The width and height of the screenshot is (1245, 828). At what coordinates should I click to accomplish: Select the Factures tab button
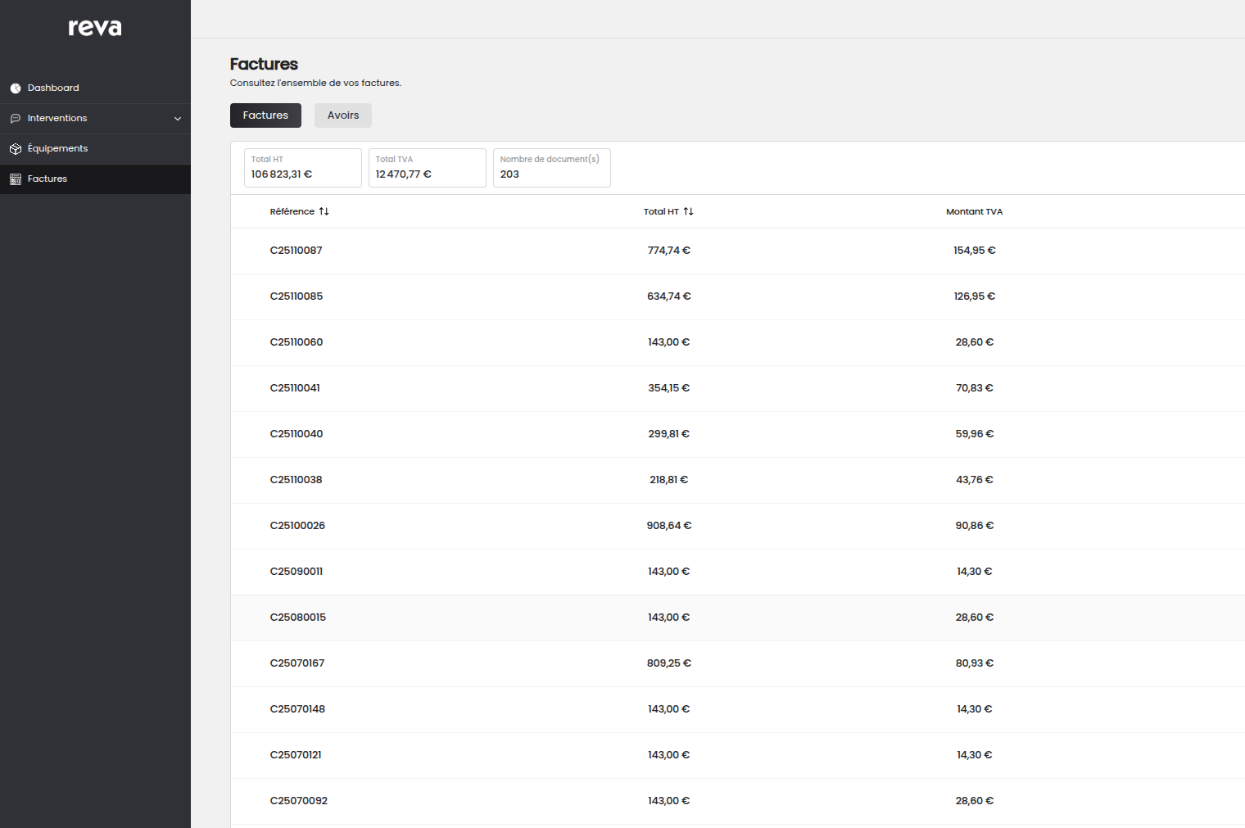265,115
